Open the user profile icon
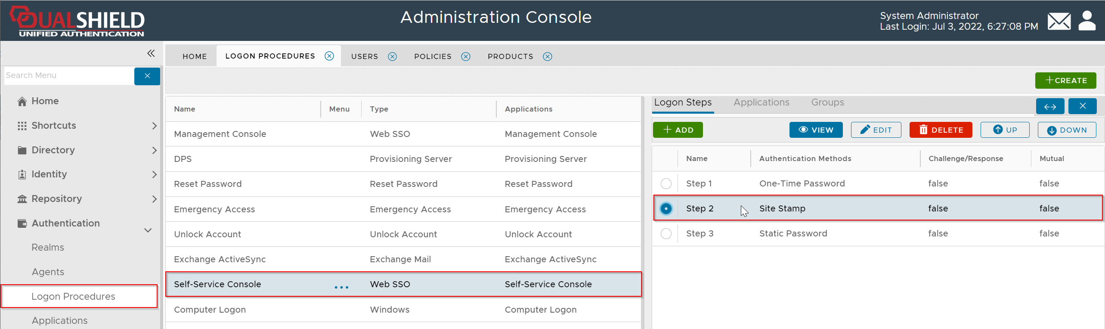The image size is (1105, 329). tap(1087, 21)
